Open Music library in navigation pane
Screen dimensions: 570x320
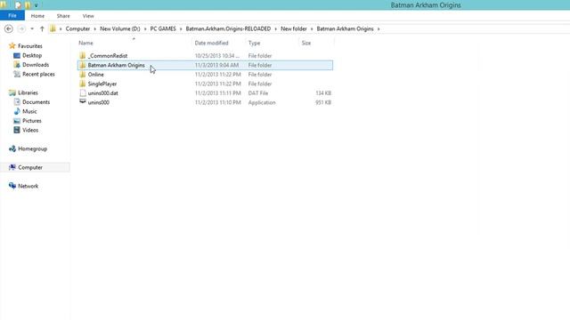point(29,111)
